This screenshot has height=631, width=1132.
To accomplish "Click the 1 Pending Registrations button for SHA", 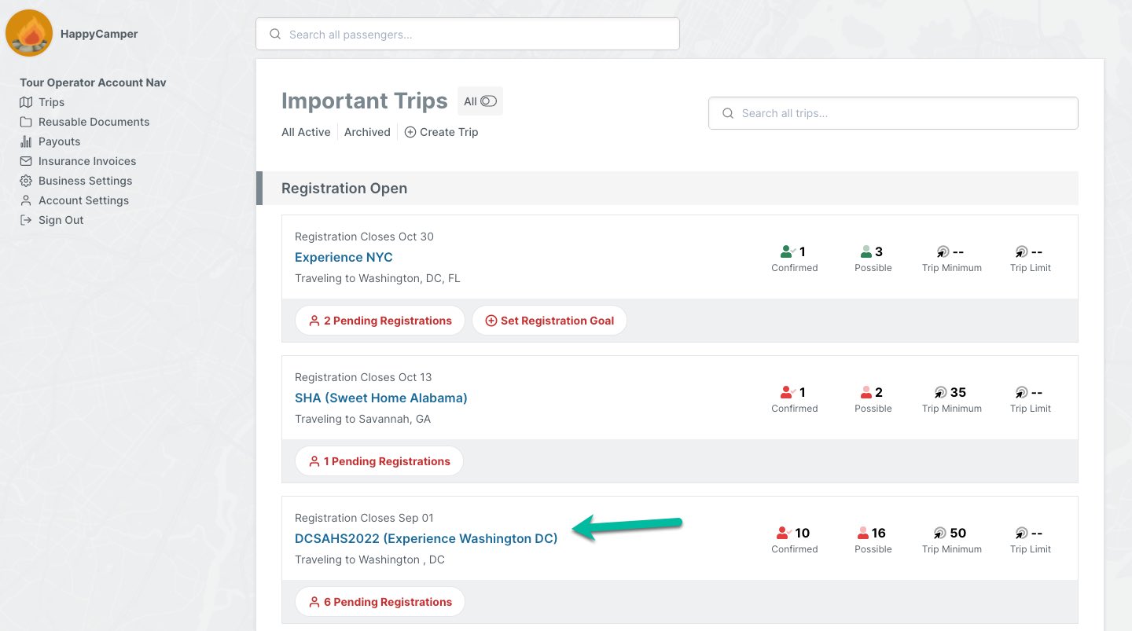I will pyautogui.click(x=379, y=461).
